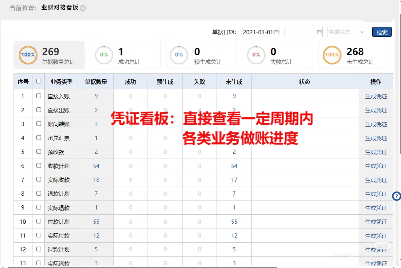Check the 实际付款 row checkbox
The height and width of the screenshot is (268, 401).
tap(39, 235)
